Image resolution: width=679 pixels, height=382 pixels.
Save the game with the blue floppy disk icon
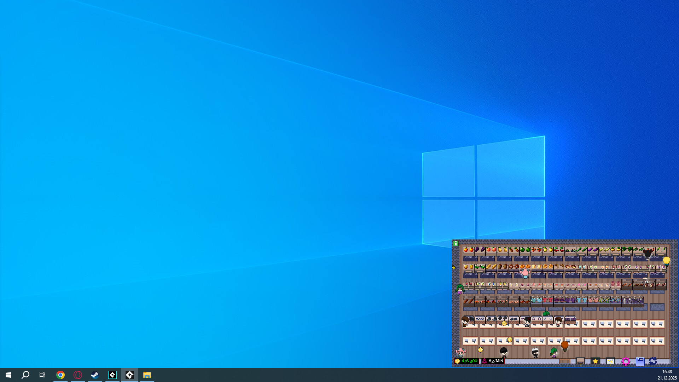coord(641,361)
